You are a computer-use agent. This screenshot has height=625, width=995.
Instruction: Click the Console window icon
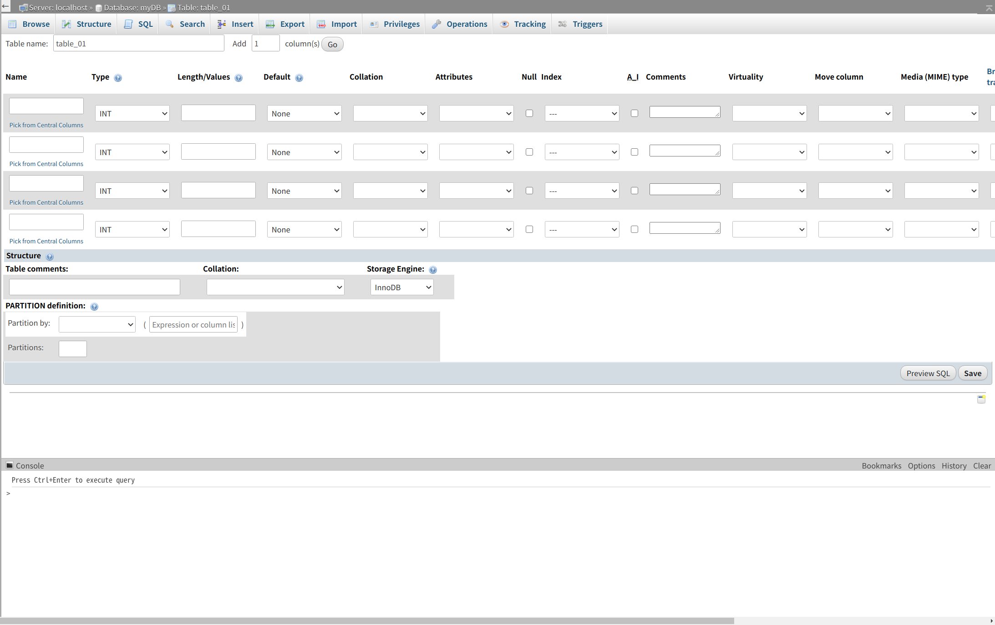pyautogui.click(x=10, y=465)
